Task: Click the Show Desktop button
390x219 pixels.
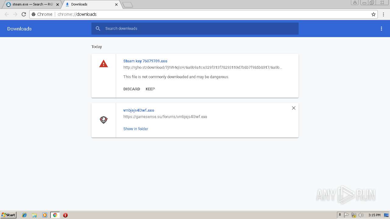Action: tap(387, 215)
